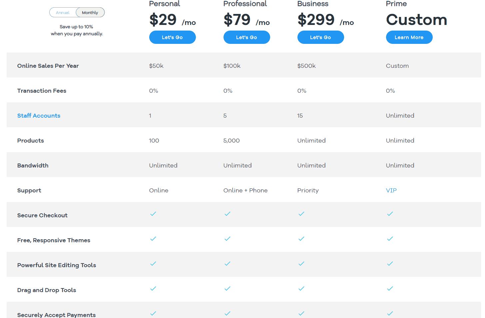Click the Drag and Drop Tools checkmark under Personal

(153, 289)
